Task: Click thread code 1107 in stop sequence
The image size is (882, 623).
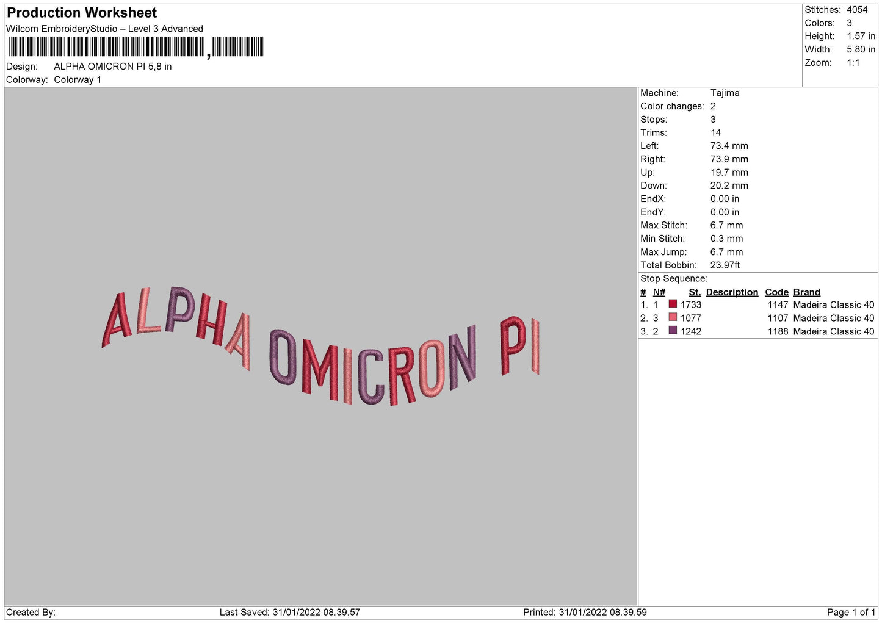Action: click(778, 319)
